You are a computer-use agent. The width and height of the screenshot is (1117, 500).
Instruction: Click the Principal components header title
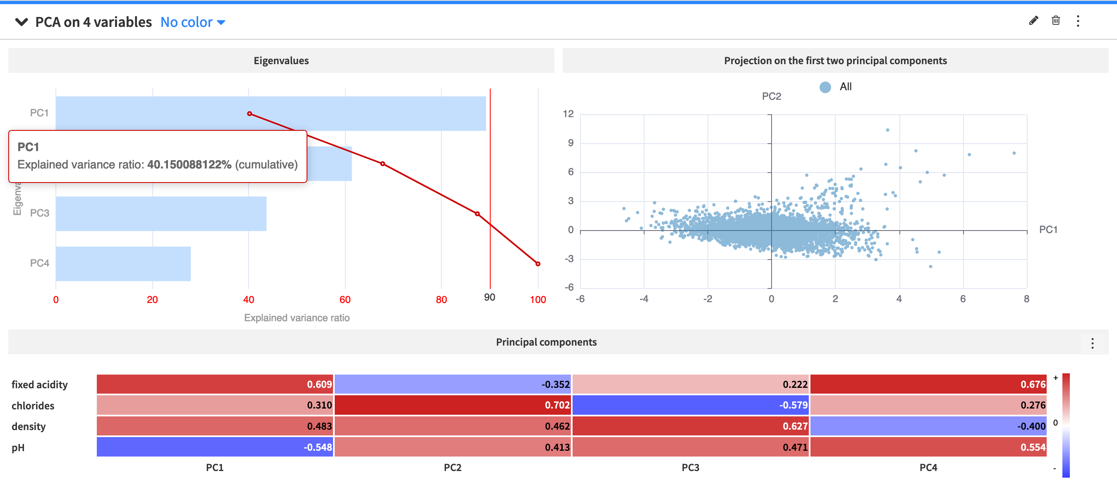tap(546, 342)
